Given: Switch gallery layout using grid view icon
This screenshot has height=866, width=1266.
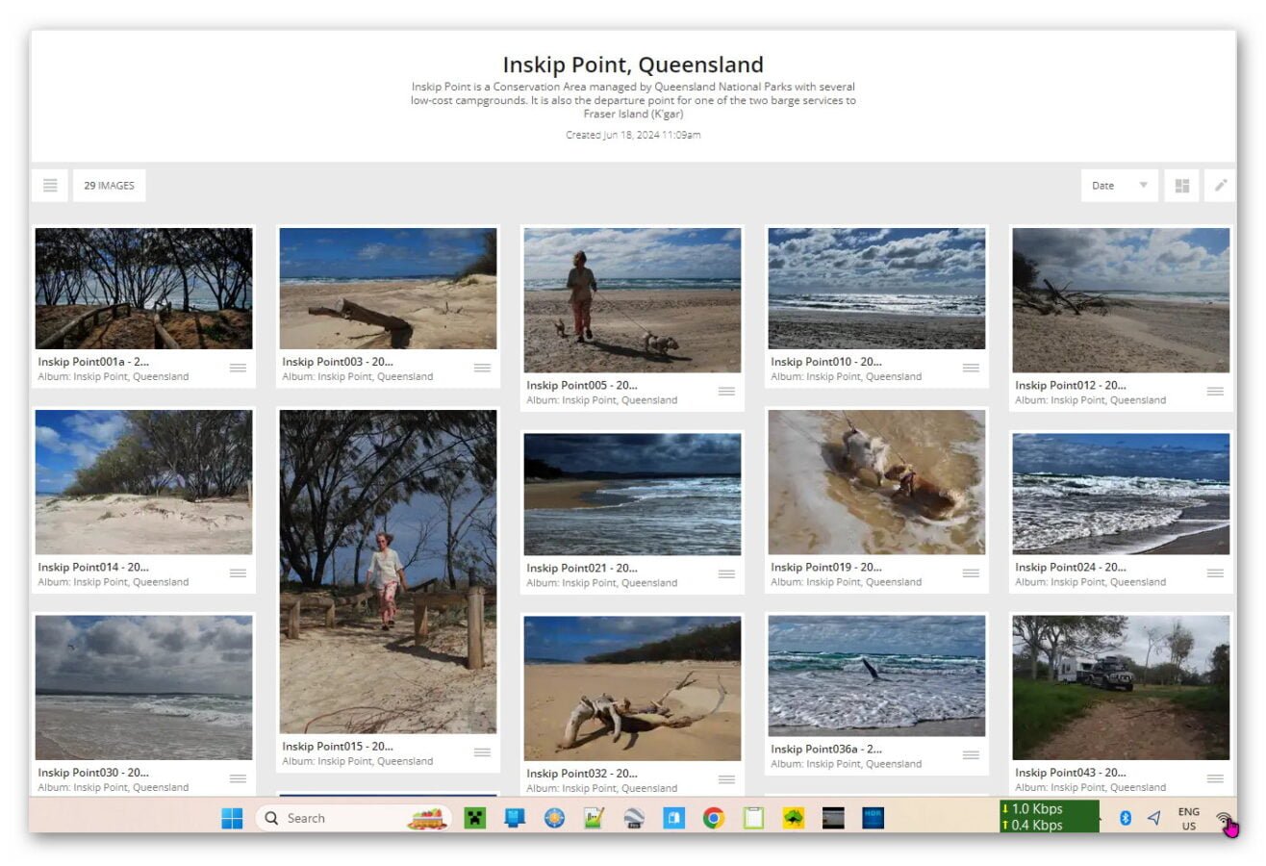Looking at the screenshot, I should point(1181,186).
